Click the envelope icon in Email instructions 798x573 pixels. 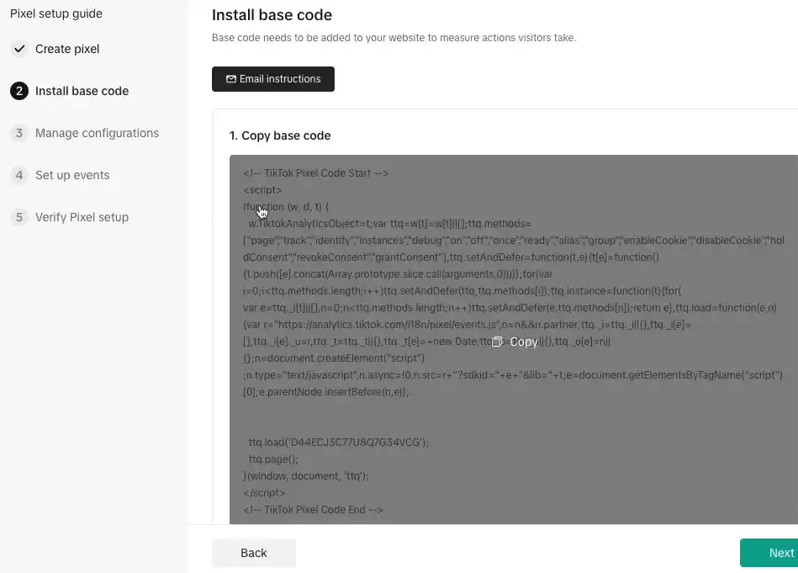point(231,79)
